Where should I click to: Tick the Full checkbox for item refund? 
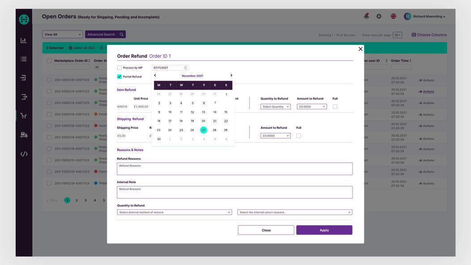(x=335, y=107)
